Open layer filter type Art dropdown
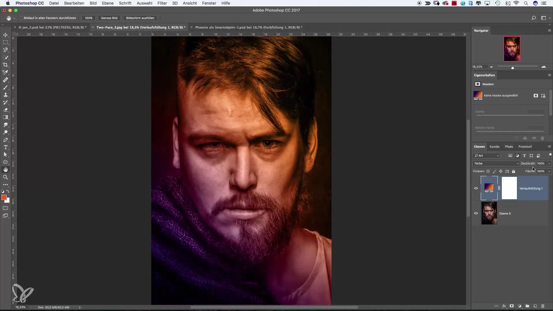 tap(487, 155)
